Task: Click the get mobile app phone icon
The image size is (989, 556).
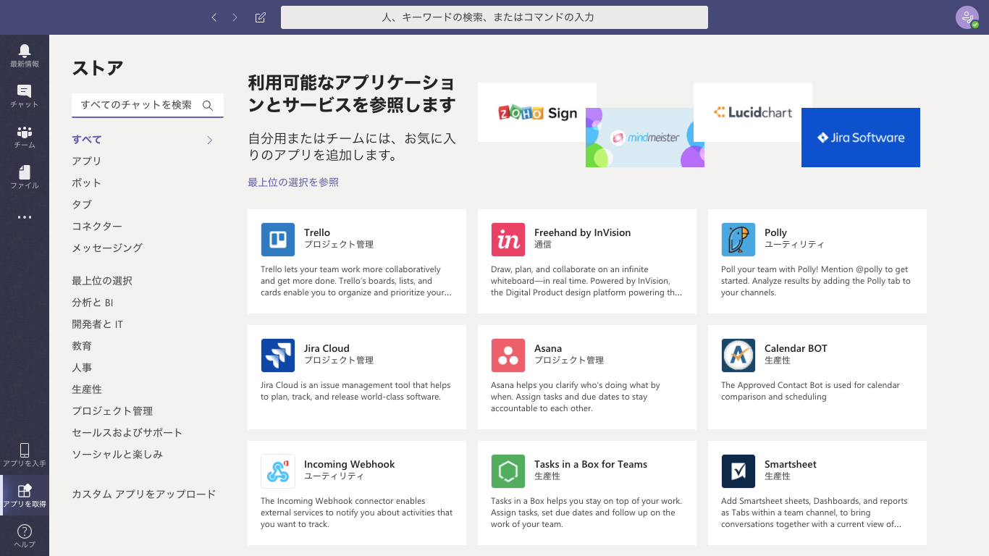Action: coord(25,451)
